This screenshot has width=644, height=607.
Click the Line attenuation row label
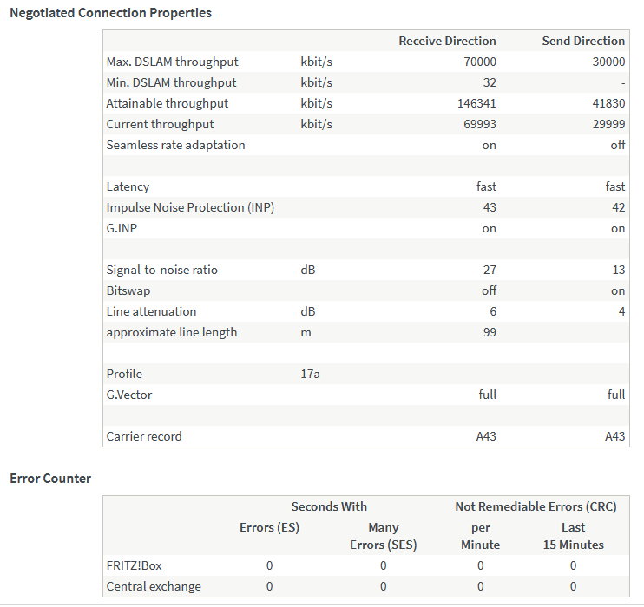[x=151, y=311]
